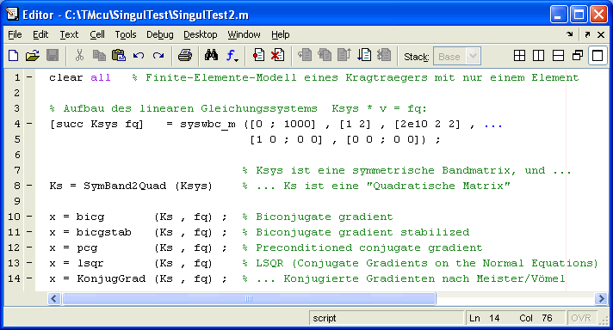This screenshot has height=330, width=613.
Task: Open the Edit menu
Action: (40, 34)
